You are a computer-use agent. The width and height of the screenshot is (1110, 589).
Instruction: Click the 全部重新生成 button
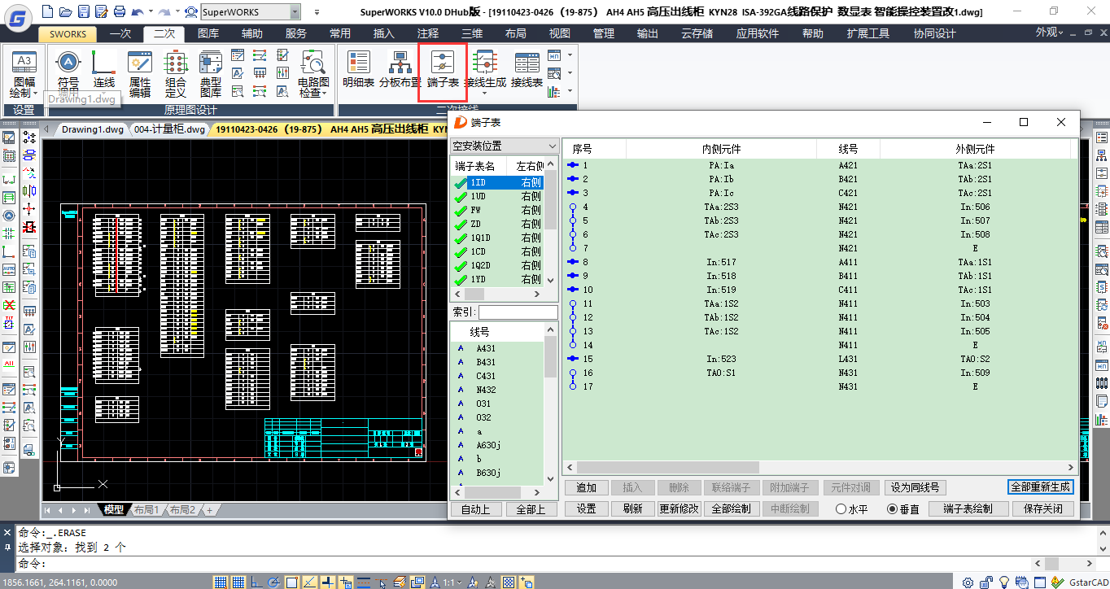[1041, 487]
